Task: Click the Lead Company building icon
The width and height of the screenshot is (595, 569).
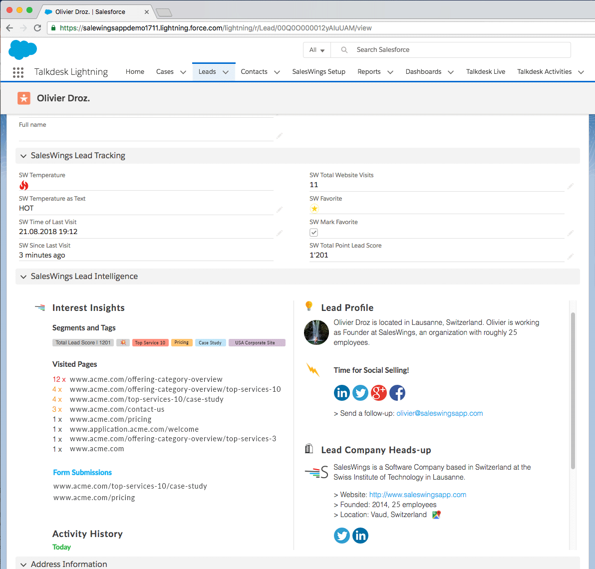Action: 309,449
